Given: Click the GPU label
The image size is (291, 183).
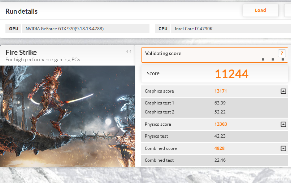Looking at the screenshot, I should [x=14, y=29].
